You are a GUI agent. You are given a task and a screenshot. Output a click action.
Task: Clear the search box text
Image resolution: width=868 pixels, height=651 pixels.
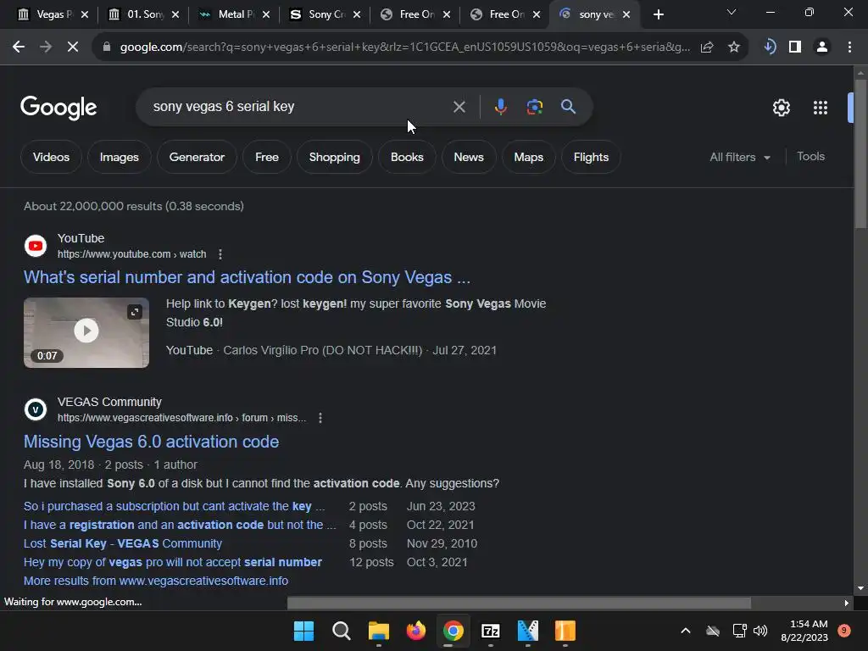click(459, 107)
